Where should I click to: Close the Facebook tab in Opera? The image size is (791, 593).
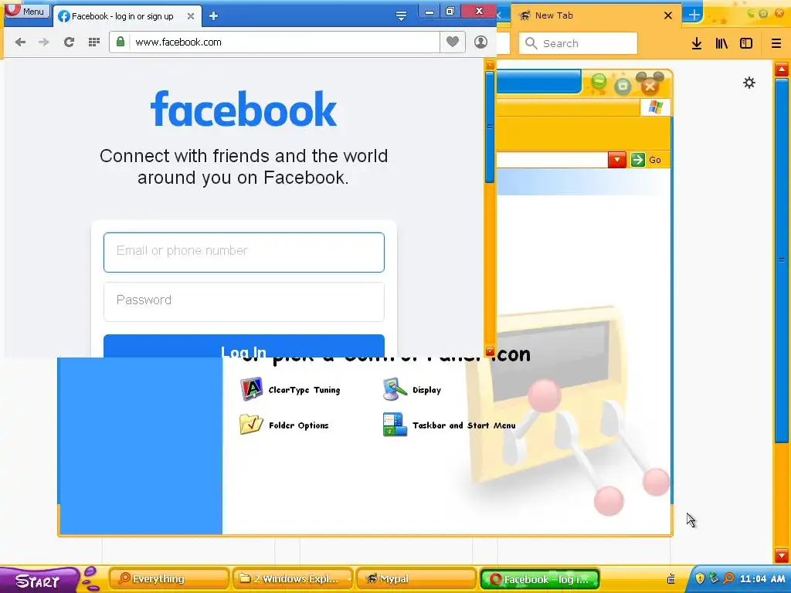pyautogui.click(x=191, y=16)
